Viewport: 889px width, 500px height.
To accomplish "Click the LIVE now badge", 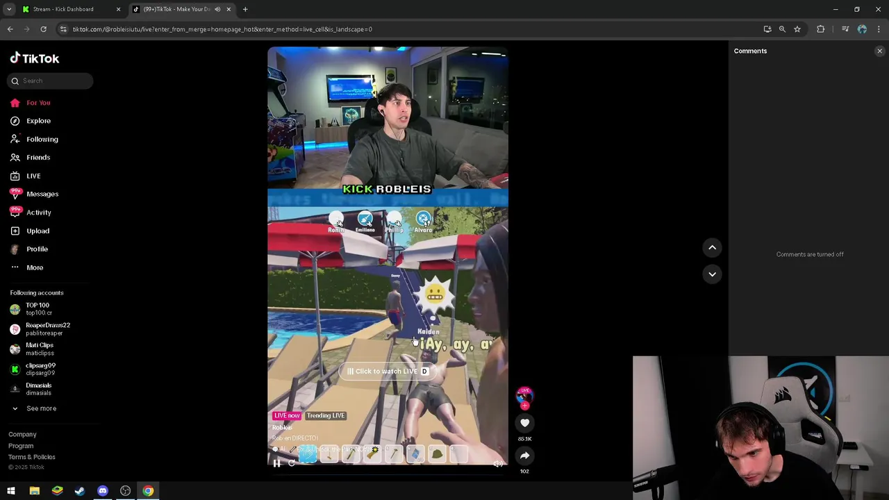I will tap(287, 415).
